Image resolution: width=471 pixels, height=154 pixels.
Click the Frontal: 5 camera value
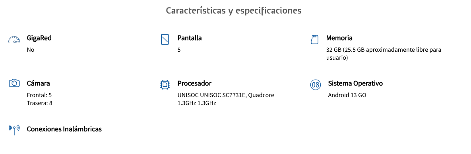39,95
